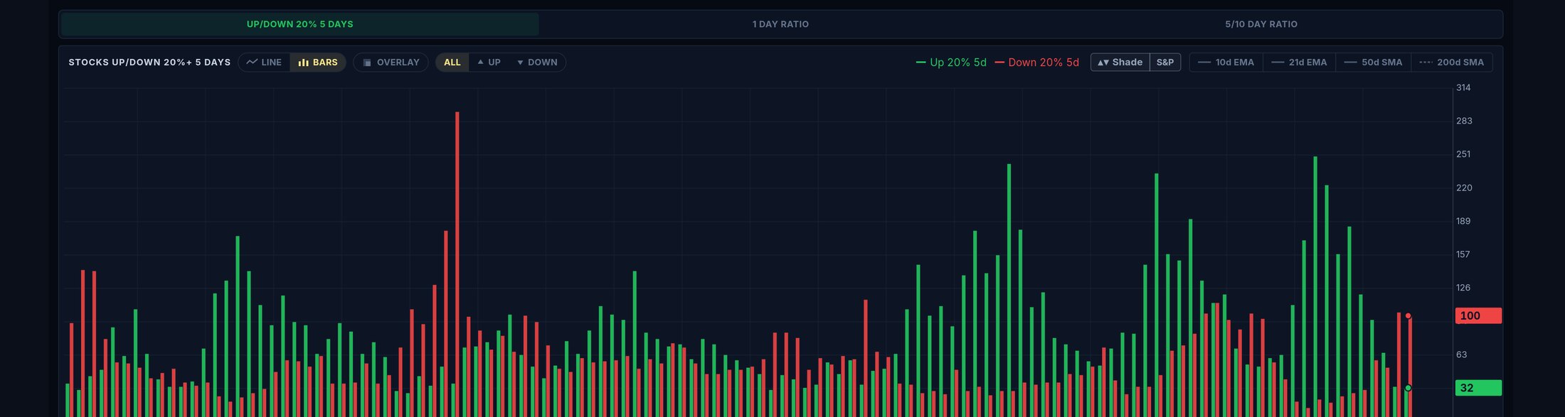The width and height of the screenshot is (1565, 417).
Task: Select BARS chart mode
Action: (x=318, y=63)
